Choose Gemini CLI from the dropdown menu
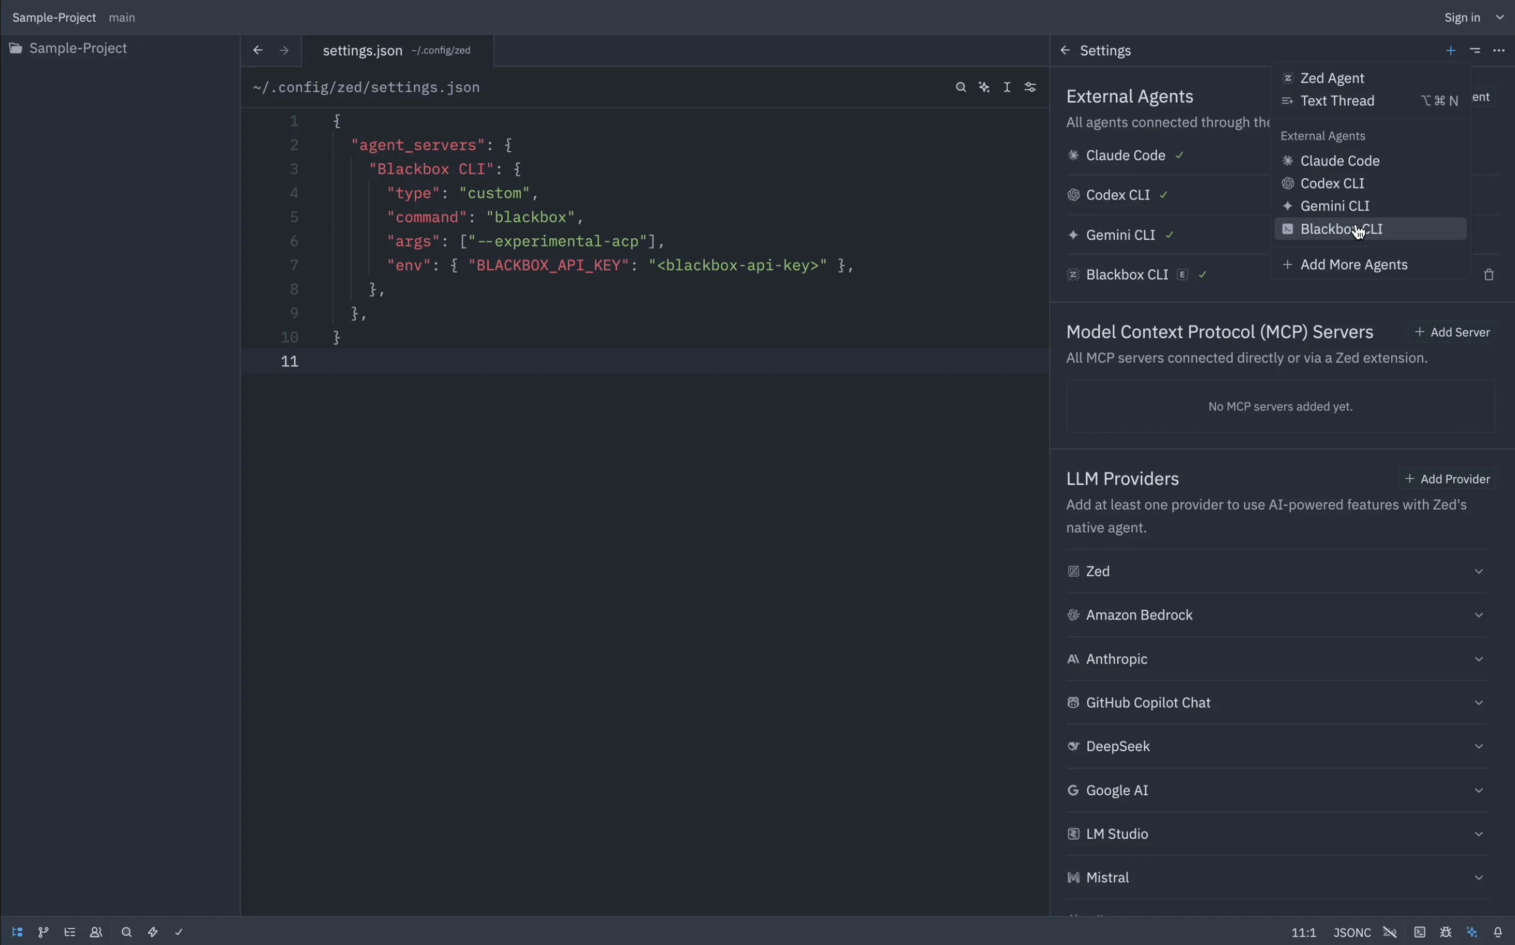The height and width of the screenshot is (945, 1515). coord(1370,206)
